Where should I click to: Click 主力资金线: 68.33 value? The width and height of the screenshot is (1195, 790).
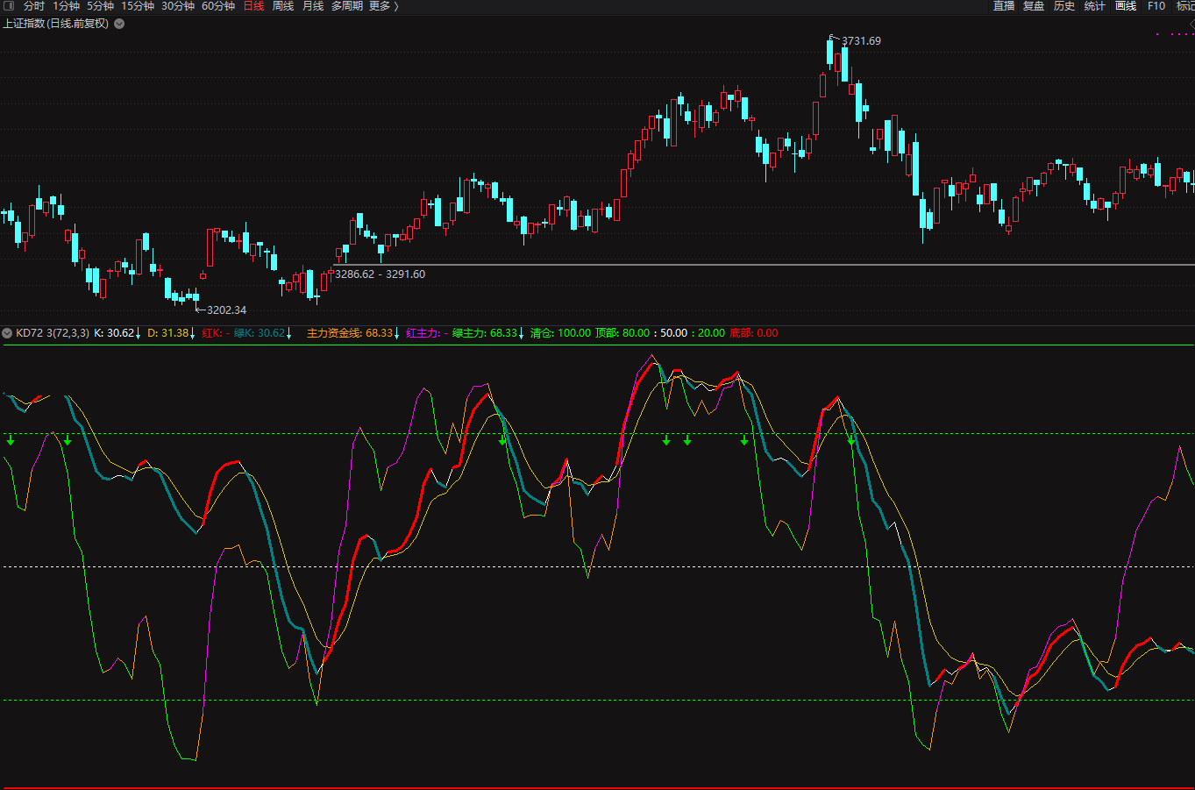point(350,333)
